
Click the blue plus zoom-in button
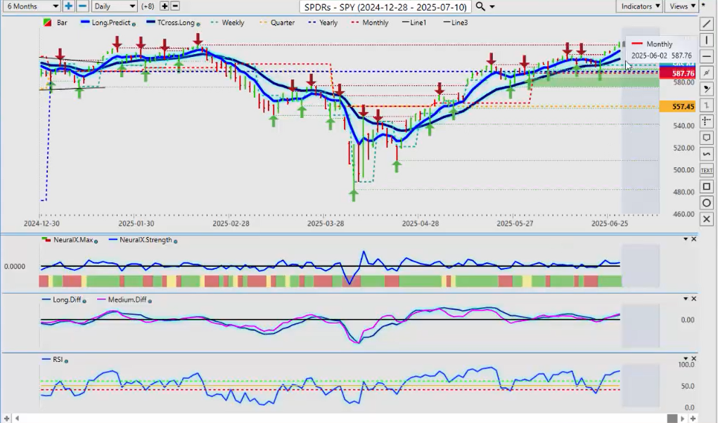[x=68, y=6]
